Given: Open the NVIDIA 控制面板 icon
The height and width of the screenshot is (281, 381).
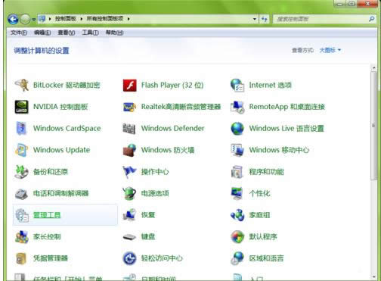Looking at the screenshot, I should [22, 107].
